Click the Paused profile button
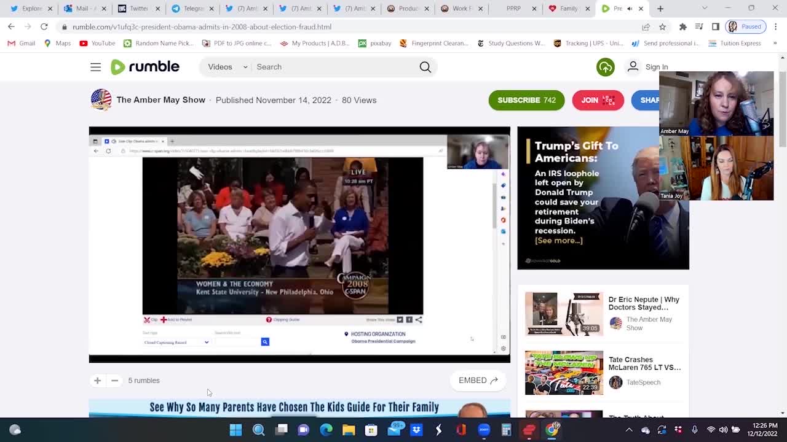Viewport: 787px width, 442px height. [745, 27]
